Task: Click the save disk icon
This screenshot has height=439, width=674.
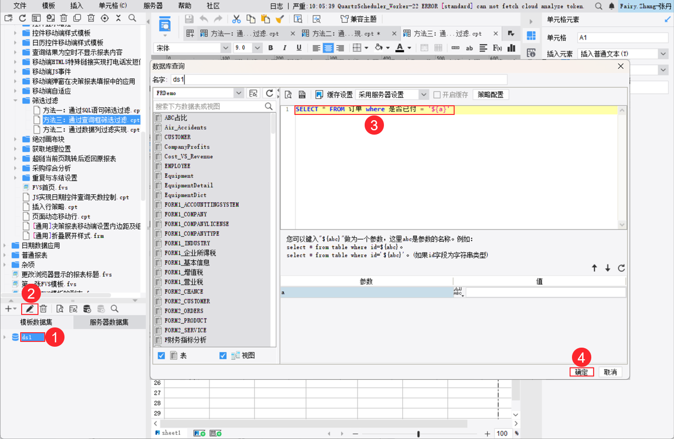Action: pos(189,19)
